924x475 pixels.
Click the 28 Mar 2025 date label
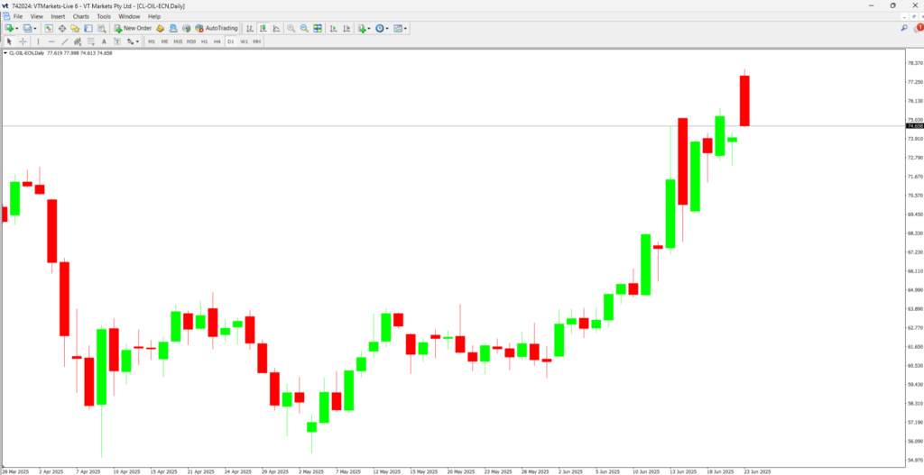click(x=14, y=471)
